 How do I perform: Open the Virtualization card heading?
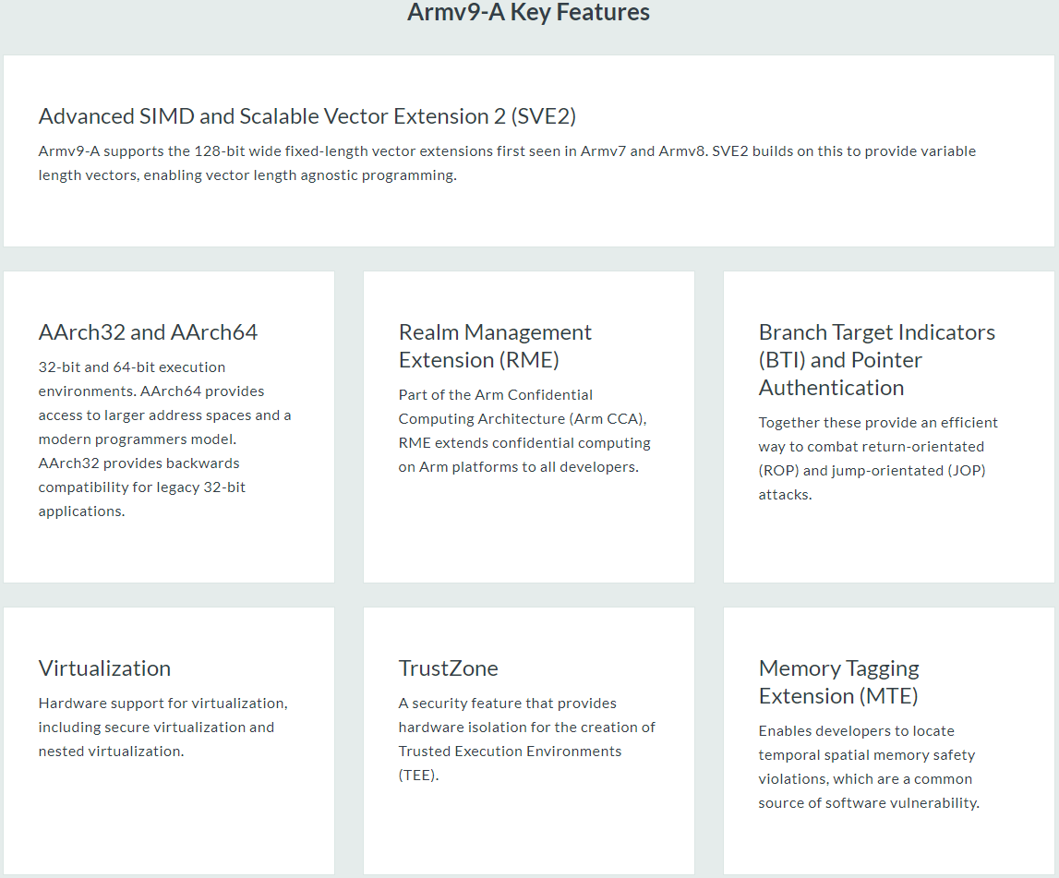(104, 668)
